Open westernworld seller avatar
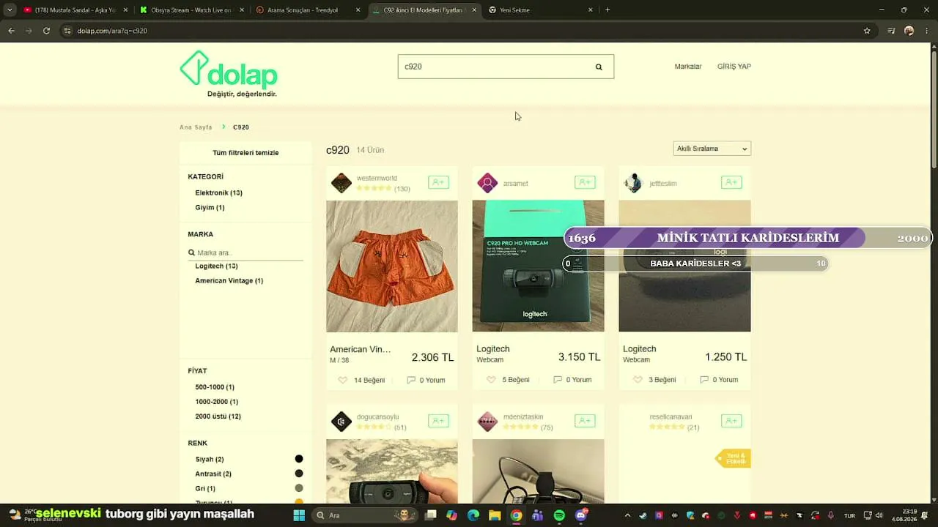The height and width of the screenshot is (527, 938). 341,183
